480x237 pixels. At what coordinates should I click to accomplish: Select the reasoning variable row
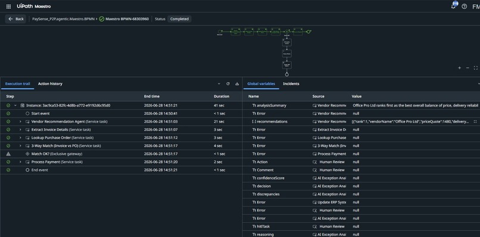pos(361,234)
